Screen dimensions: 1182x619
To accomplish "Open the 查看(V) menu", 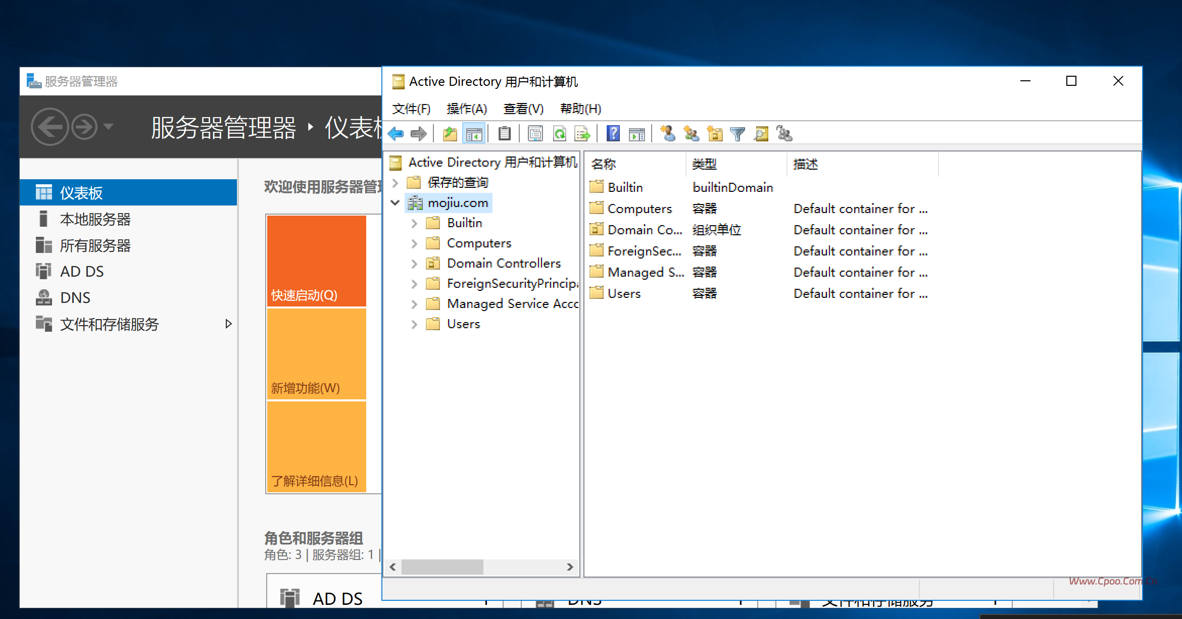I will click(523, 109).
